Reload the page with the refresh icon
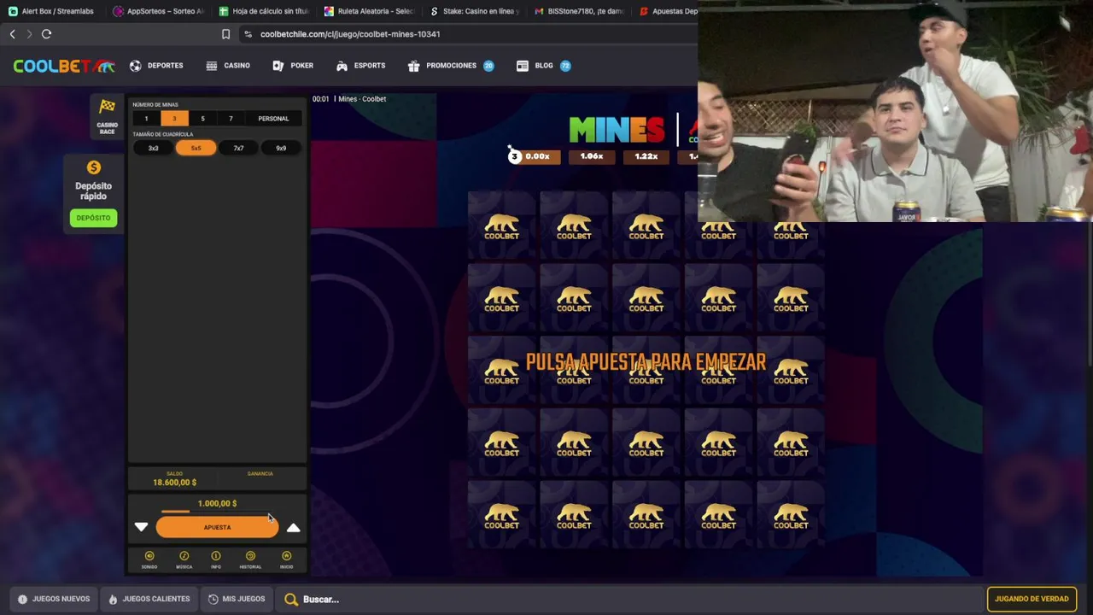Viewport: 1093px width, 615px height. coord(46,34)
